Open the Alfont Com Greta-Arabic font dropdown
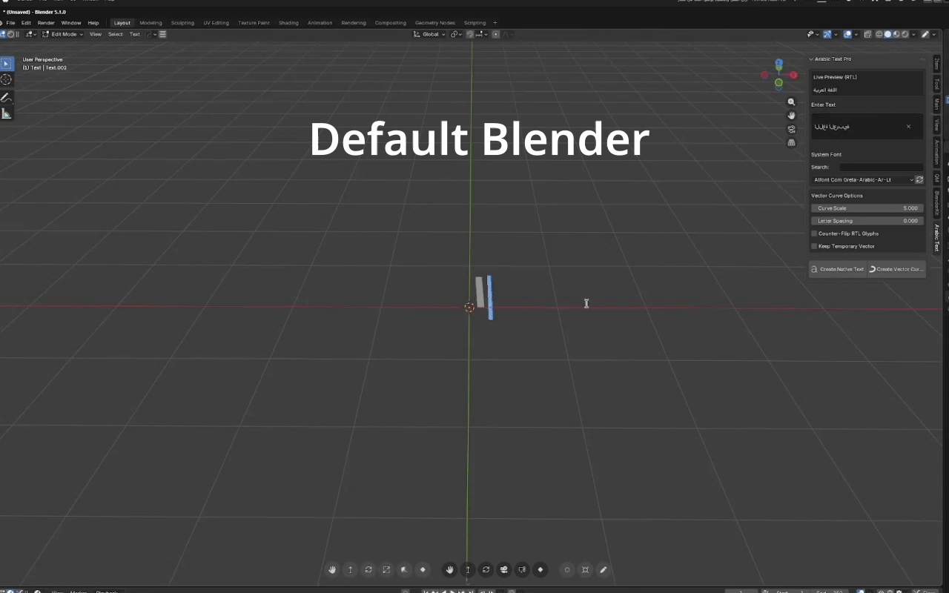949x593 pixels. [862, 179]
